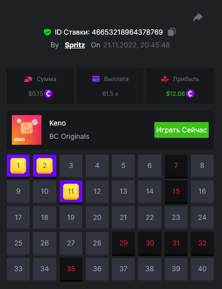This screenshot has width=222, height=289.
Task: Toggle the gold gem tile number 11
Action: coord(71,192)
